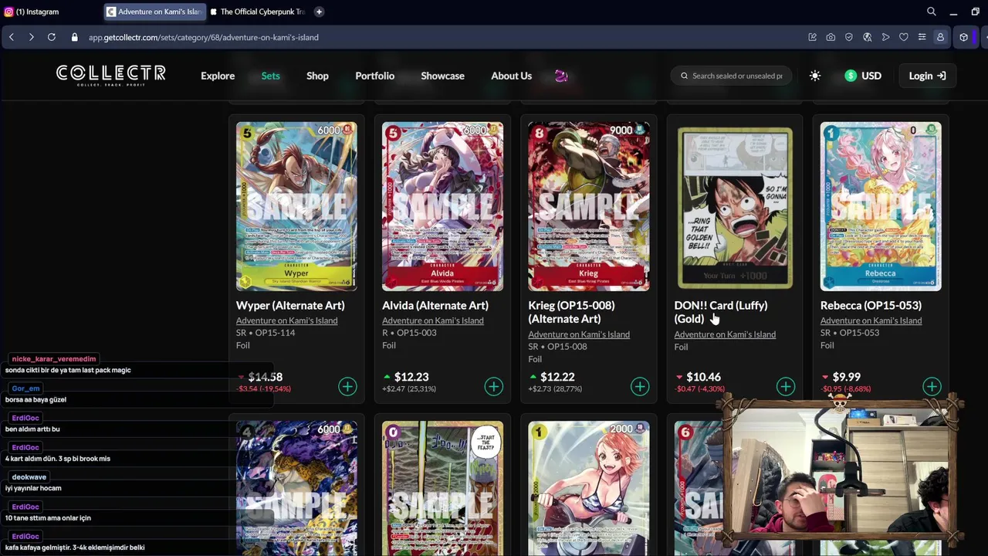View site security lock info

tap(75, 37)
